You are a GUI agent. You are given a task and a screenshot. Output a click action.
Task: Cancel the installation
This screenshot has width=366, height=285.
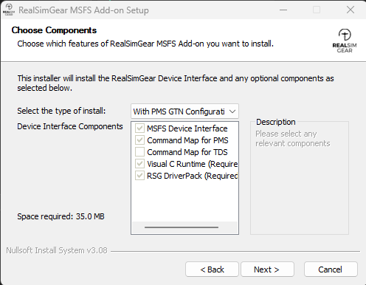tap(331, 269)
